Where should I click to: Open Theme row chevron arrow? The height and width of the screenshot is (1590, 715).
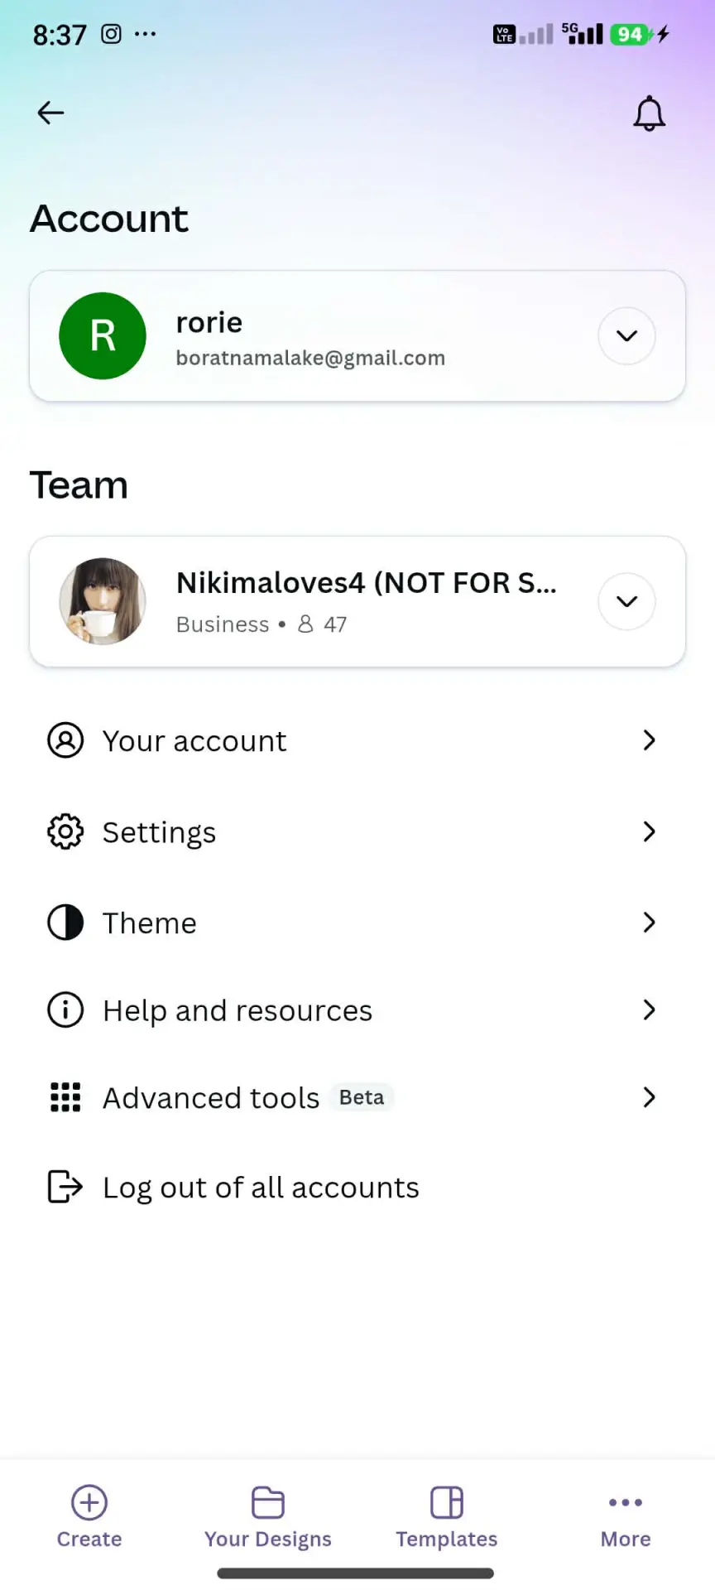pos(650,923)
